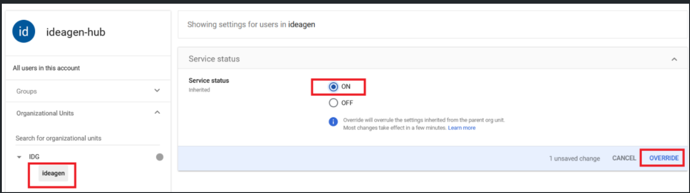Image resolution: width=690 pixels, height=193 pixels.
Task: Select the OFF service status radio button
Action: (x=333, y=103)
